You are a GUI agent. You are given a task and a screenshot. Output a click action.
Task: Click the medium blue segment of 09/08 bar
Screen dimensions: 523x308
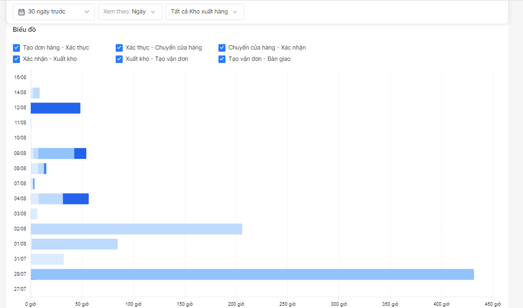tap(56, 153)
